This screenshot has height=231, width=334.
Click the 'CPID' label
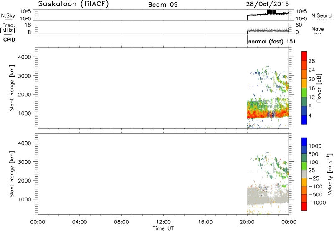pos(9,40)
